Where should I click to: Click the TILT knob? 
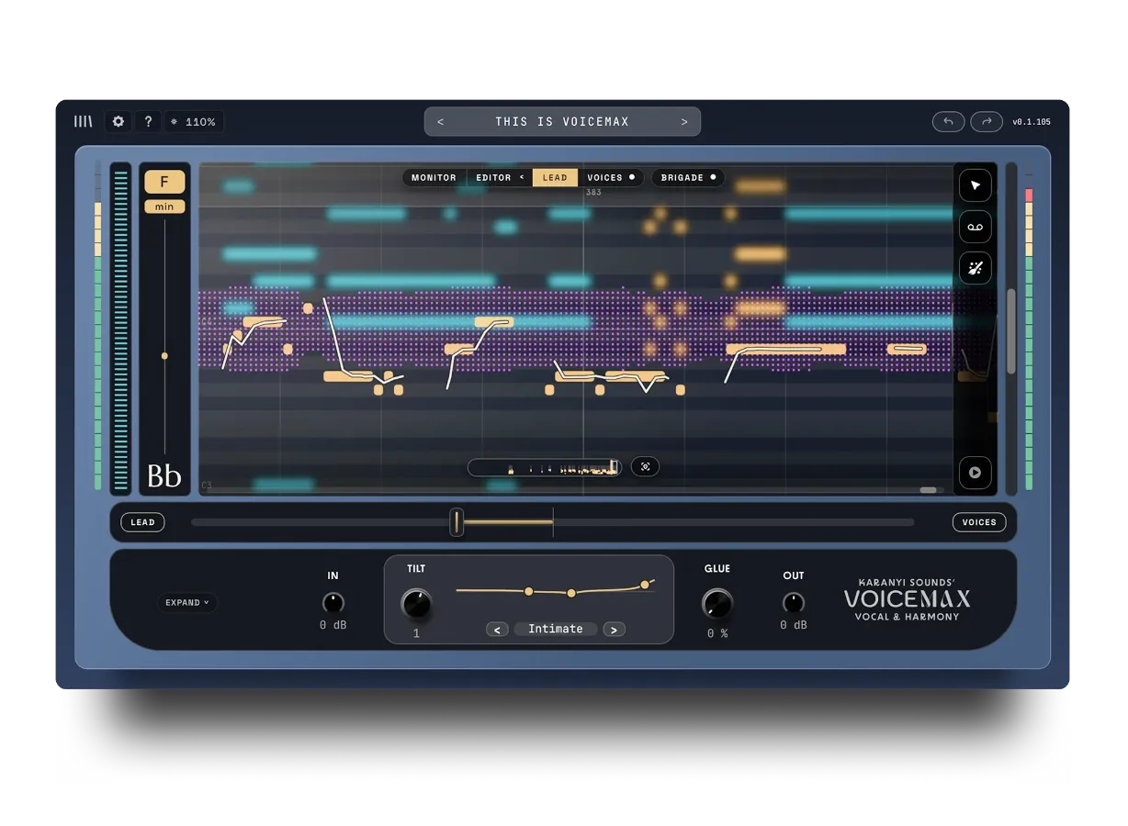pyautogui.click(x=416, y=604)
